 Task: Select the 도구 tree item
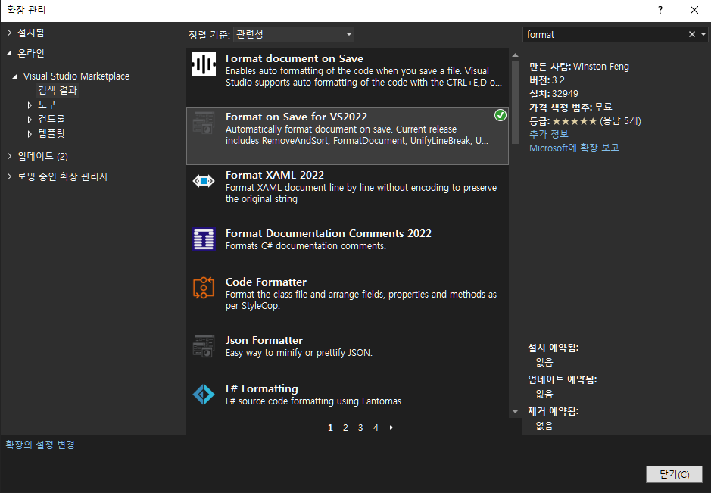[47, 105]
